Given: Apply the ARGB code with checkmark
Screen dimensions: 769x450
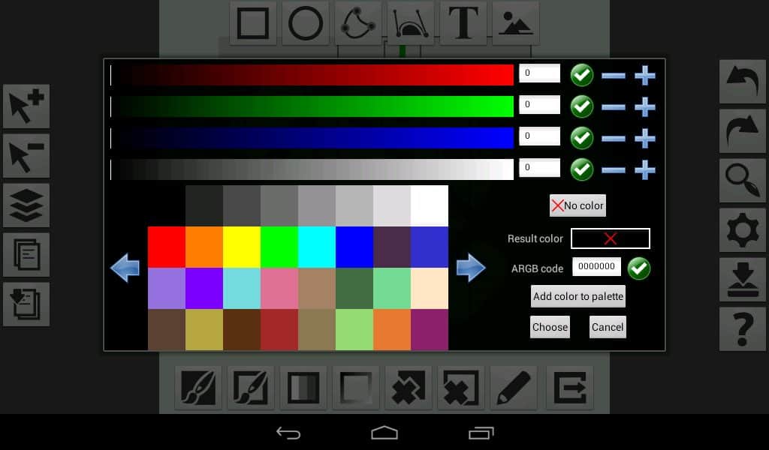Looking at the screenshot, I should [x=638, y=268].
